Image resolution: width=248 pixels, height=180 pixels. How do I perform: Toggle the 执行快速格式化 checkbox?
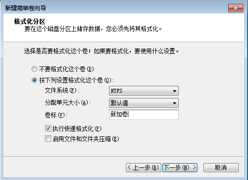(48, 129)
